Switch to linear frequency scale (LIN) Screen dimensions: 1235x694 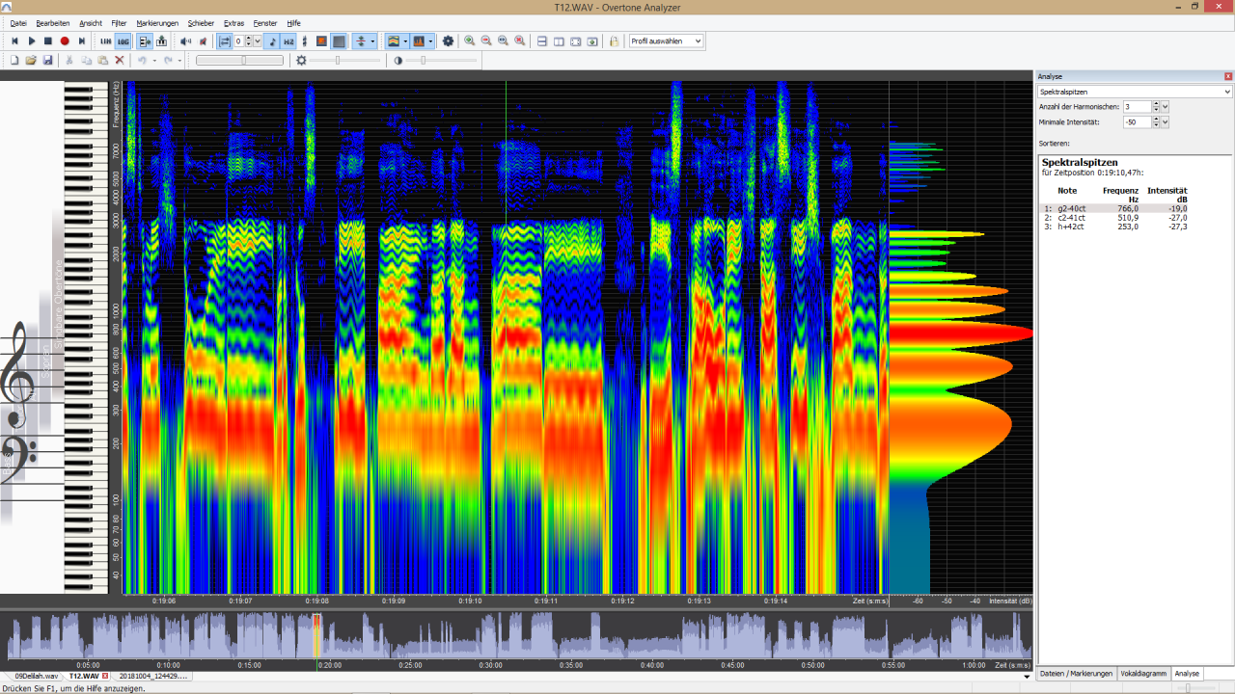106,41
